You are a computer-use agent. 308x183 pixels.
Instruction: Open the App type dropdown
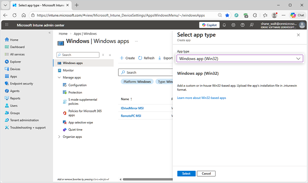click(x=240, y=58)
